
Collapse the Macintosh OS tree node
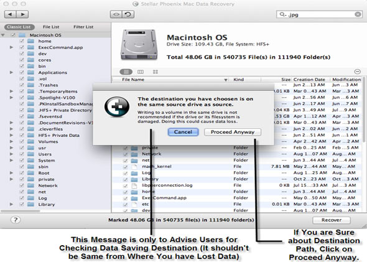3,35
